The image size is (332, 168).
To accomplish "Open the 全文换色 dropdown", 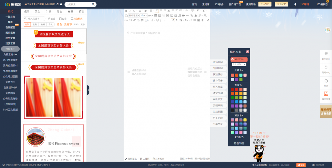I will click(239, 64).
